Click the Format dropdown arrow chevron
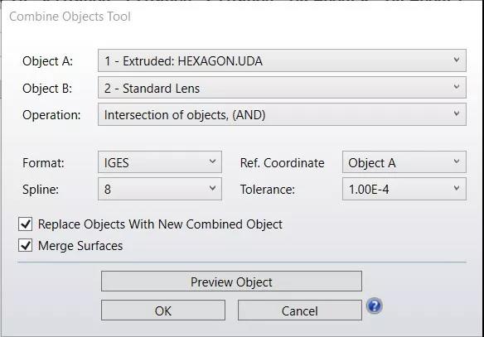This screenshot has height=337, width=484. (212, 161)
